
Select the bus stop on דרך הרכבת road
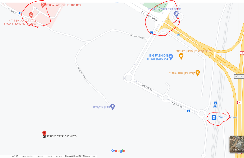(x=188, y=111)
